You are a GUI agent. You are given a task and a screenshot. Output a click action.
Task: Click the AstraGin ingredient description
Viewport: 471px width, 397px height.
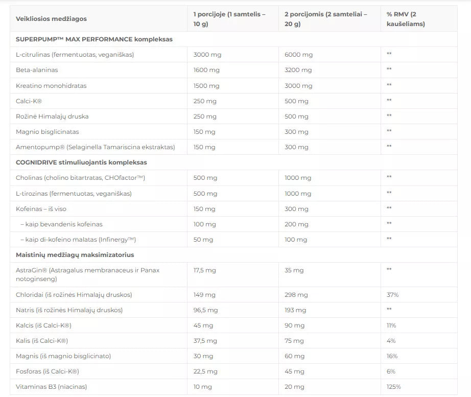pyautogui.click(x=87, y=274)
